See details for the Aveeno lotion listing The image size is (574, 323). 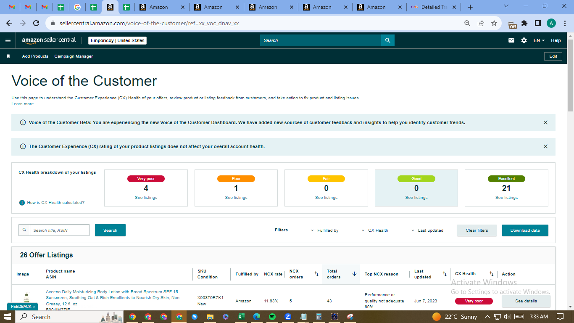coord(526,301)
